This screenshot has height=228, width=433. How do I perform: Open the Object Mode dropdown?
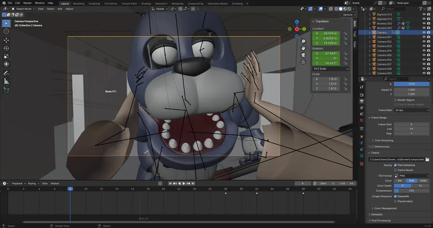(x=23, y=9)
